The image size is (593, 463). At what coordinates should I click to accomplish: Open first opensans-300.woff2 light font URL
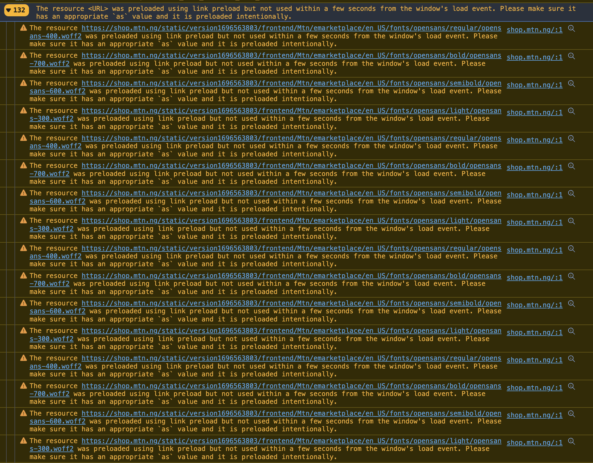[265, 114]
